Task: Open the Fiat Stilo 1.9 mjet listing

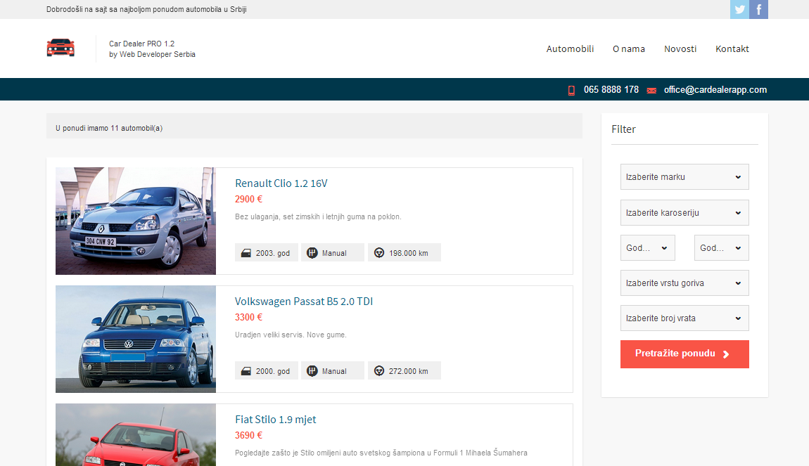Action: tap(276, 420)
